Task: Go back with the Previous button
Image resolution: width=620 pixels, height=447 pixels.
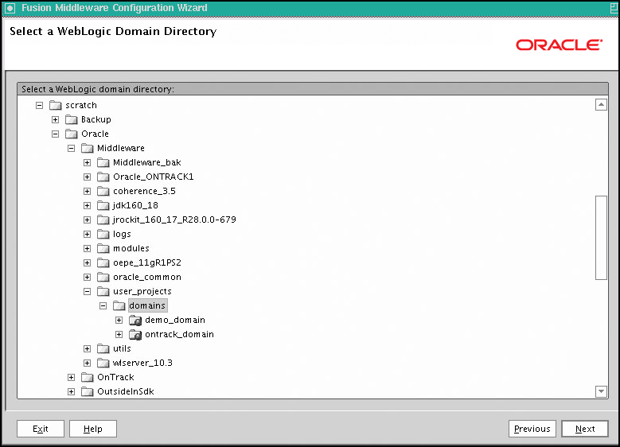Action: point(532,429)
